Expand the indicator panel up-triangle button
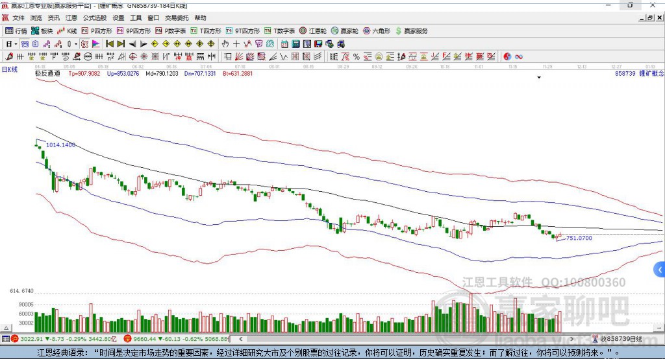 6,328
